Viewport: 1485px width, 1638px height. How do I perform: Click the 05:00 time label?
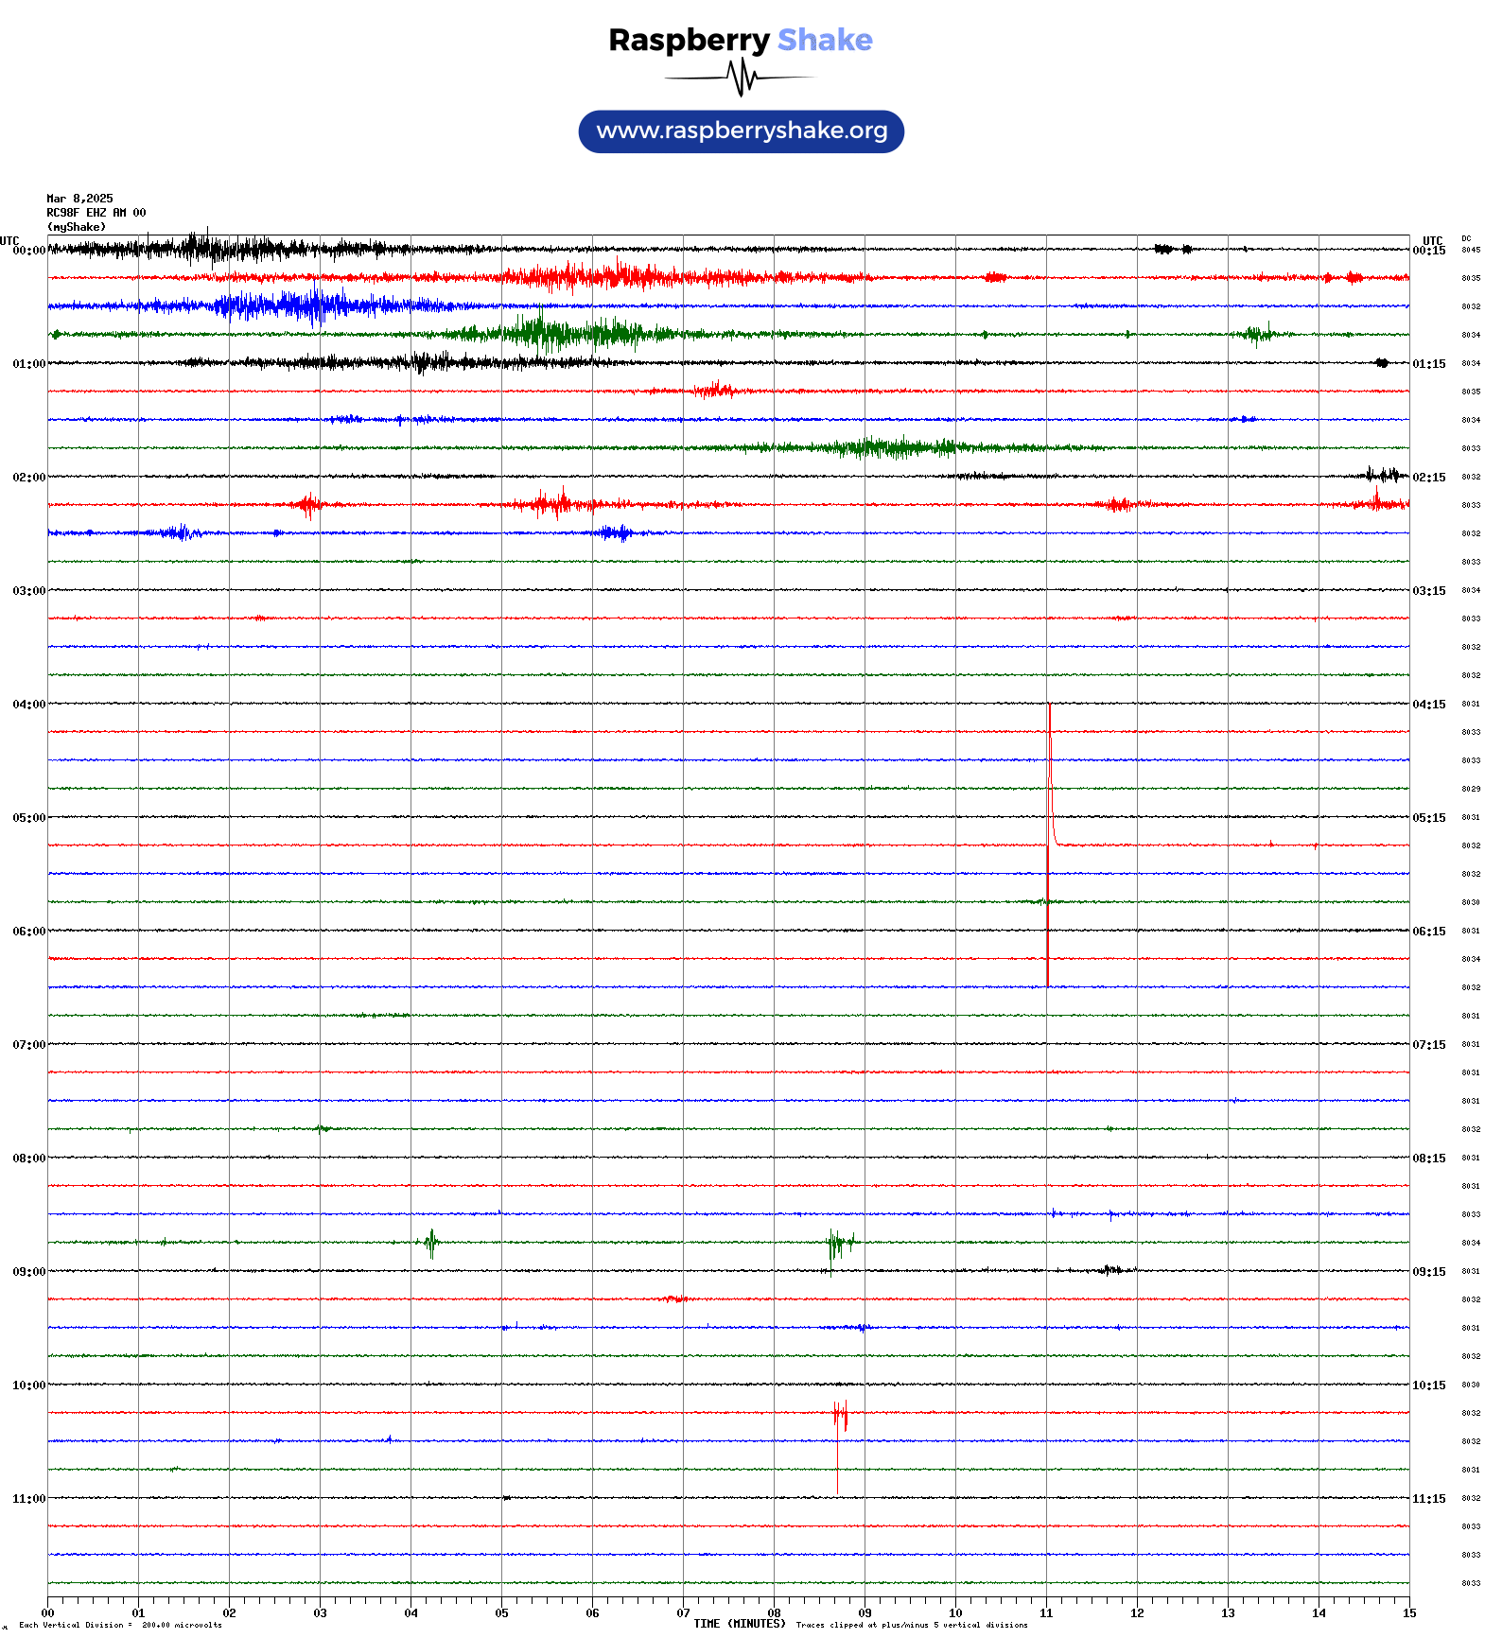[28, 818]
